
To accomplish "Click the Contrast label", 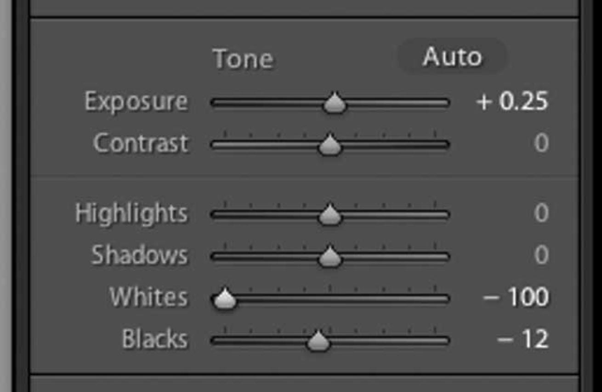I will (141, 144).
